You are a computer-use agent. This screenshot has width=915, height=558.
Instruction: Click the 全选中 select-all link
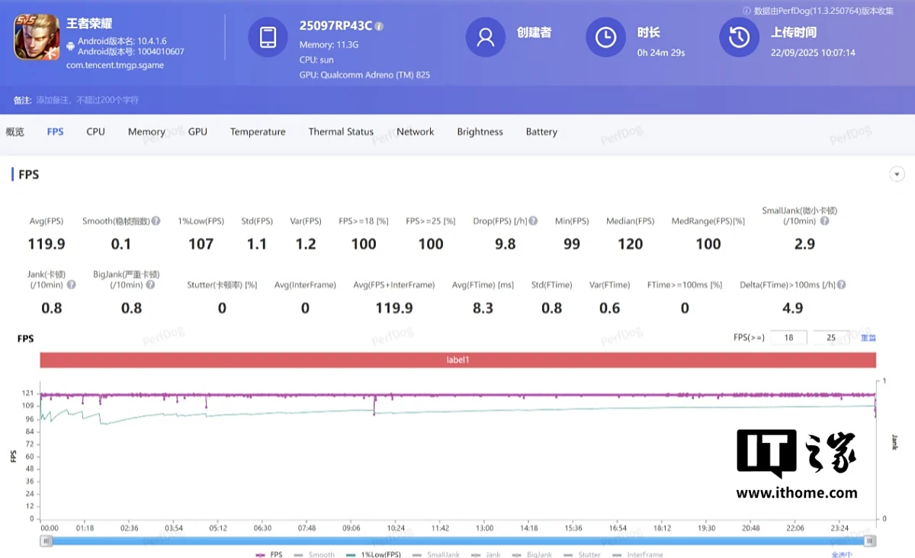842,554
